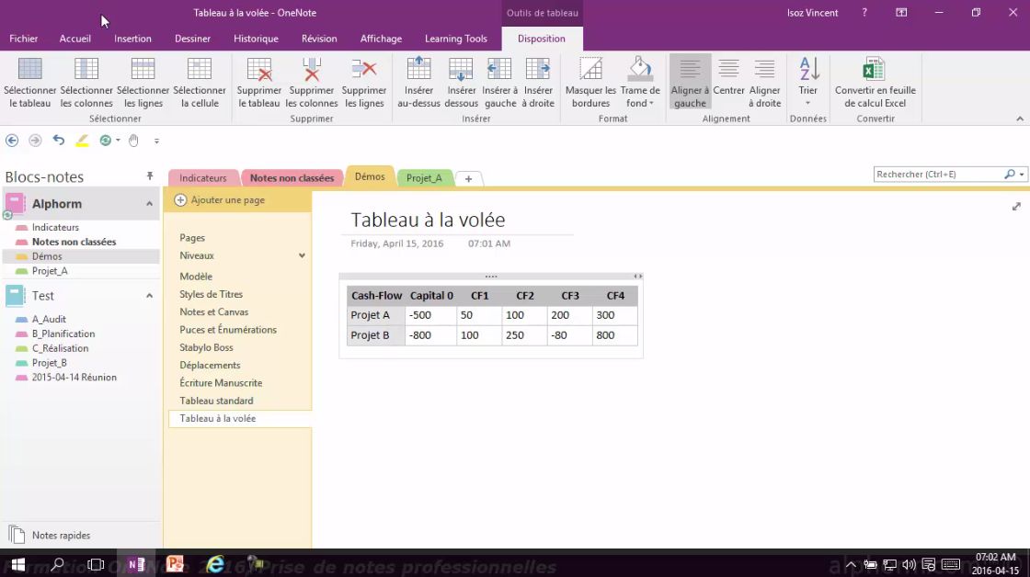Screen dimensions: 1030x577
Task: Click Ajouter une page to add a page
Action: tap(227, 199)
